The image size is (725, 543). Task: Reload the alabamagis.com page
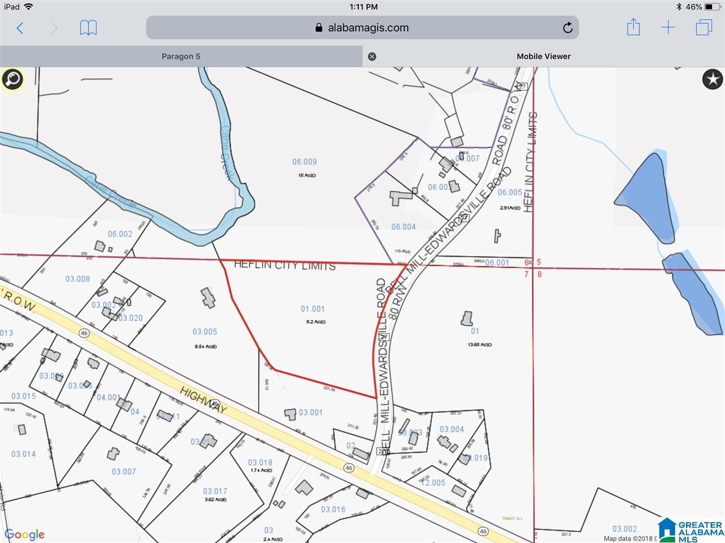[568, 28]
